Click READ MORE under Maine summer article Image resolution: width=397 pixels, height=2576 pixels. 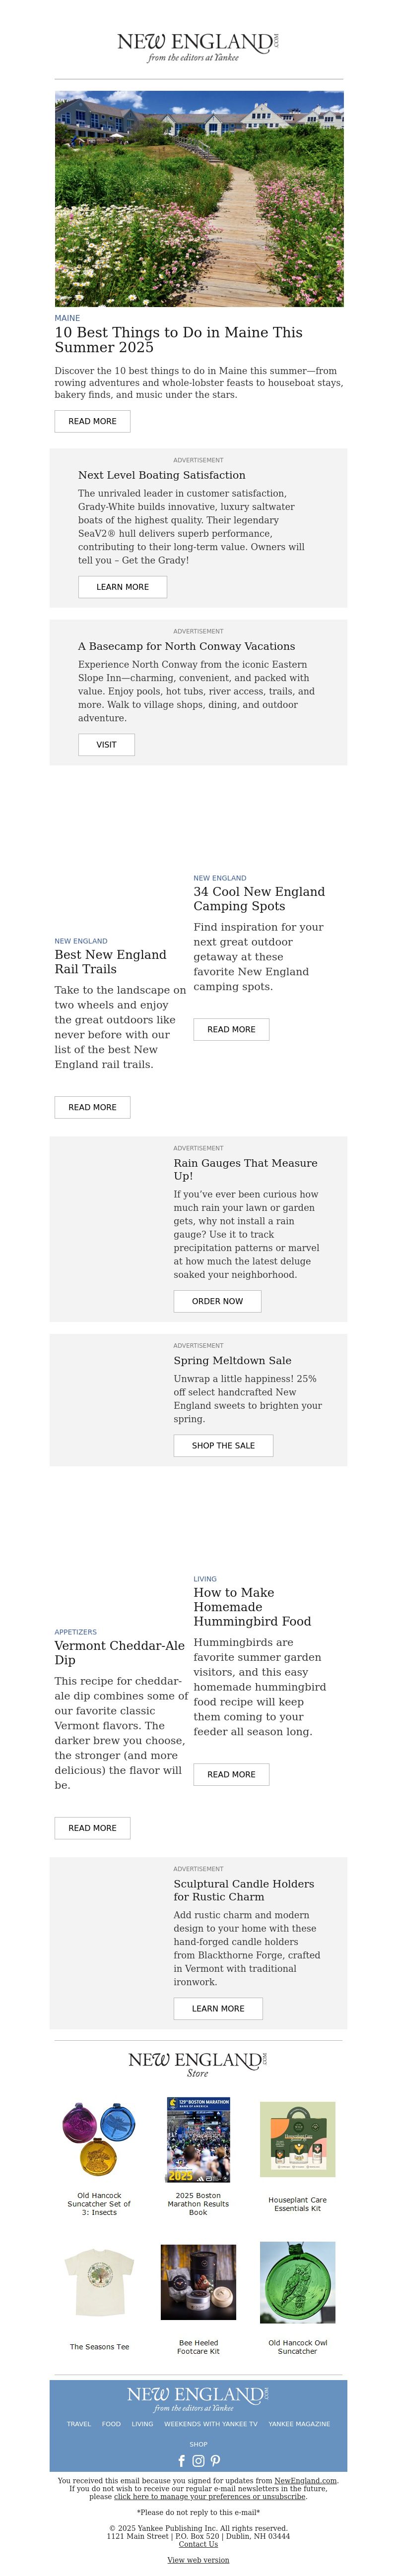pyautogui.click(x=92, y=421)
